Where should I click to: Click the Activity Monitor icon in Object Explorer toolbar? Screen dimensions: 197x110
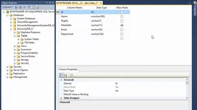click(x=37, y=7)
